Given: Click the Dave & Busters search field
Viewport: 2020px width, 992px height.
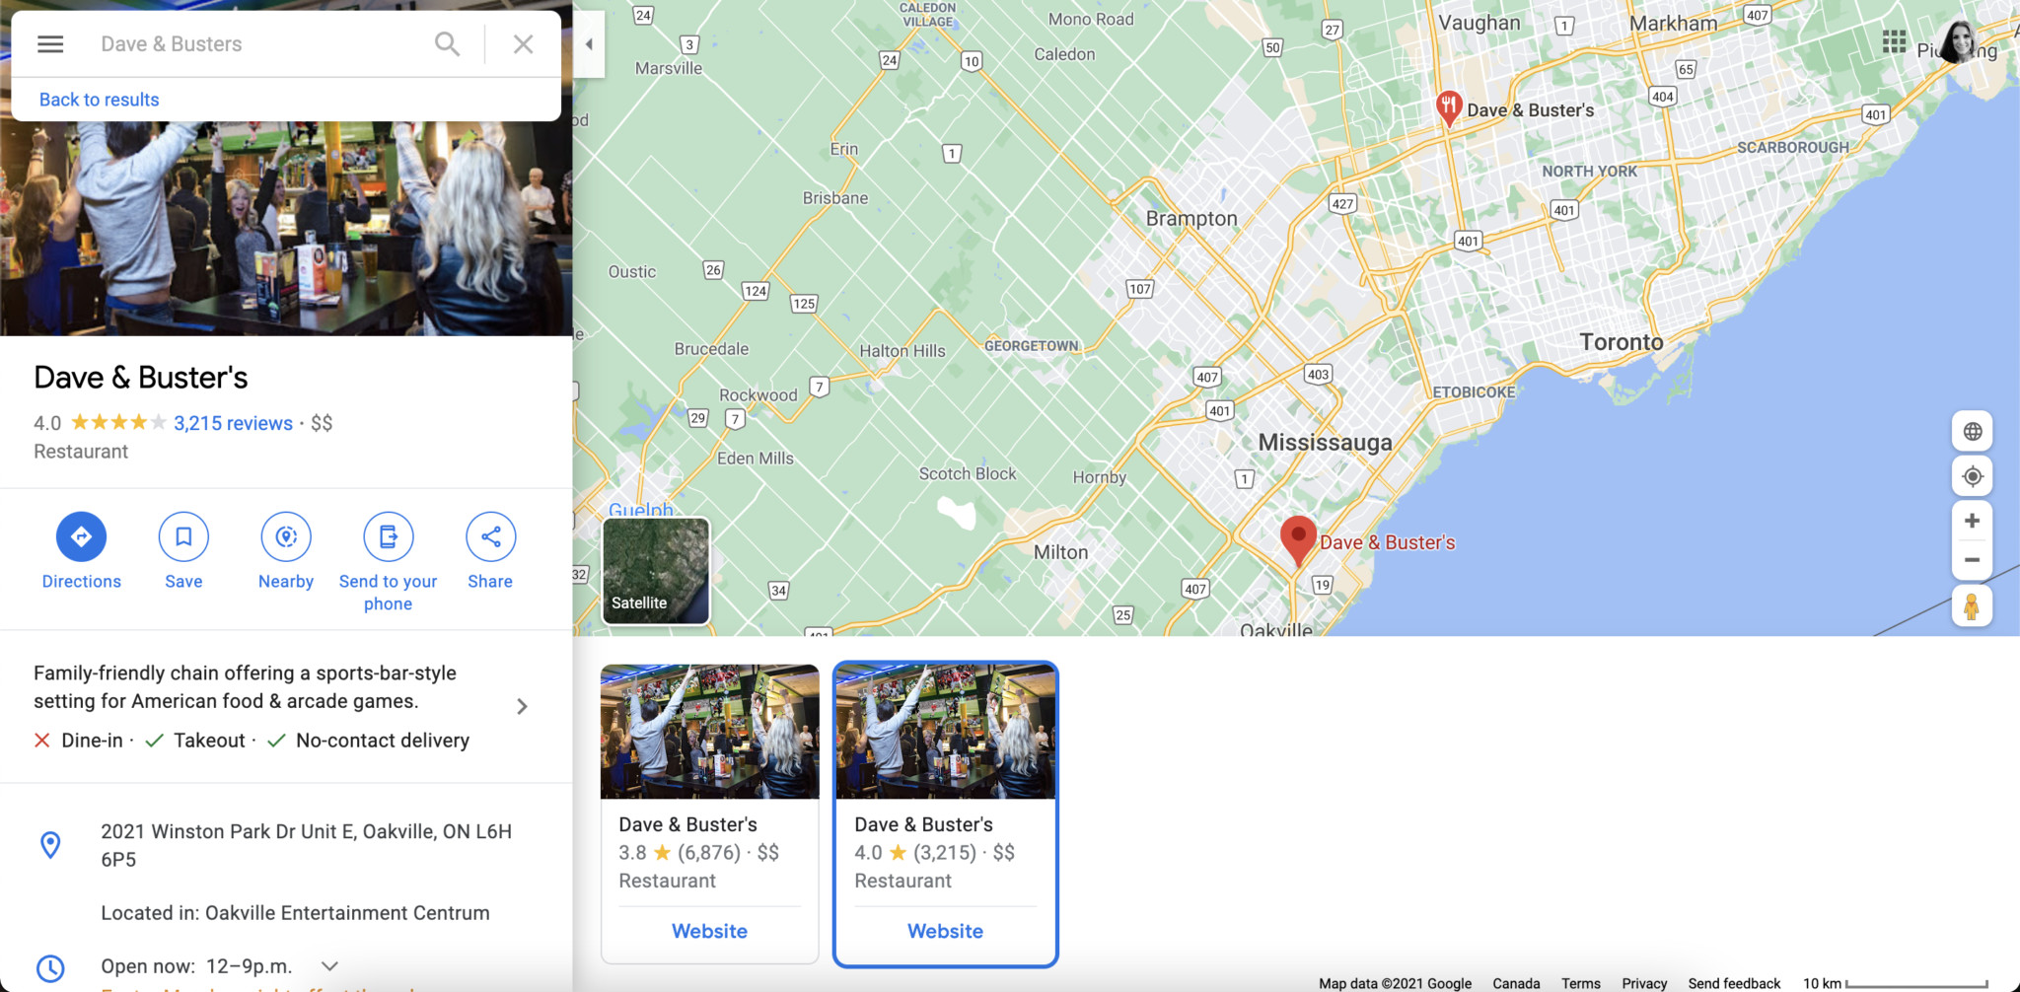Looking at the screenshot, I should click(256, 44).
